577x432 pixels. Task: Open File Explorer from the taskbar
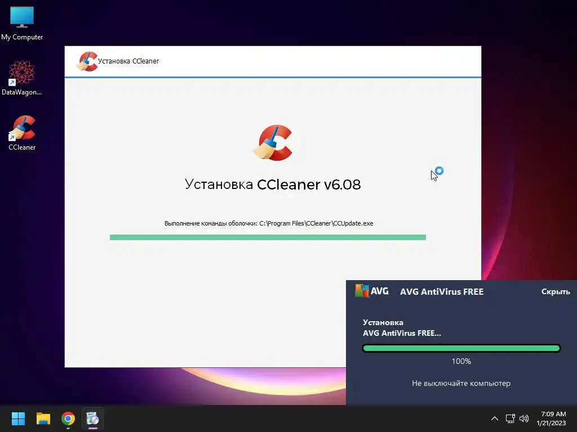43,418
